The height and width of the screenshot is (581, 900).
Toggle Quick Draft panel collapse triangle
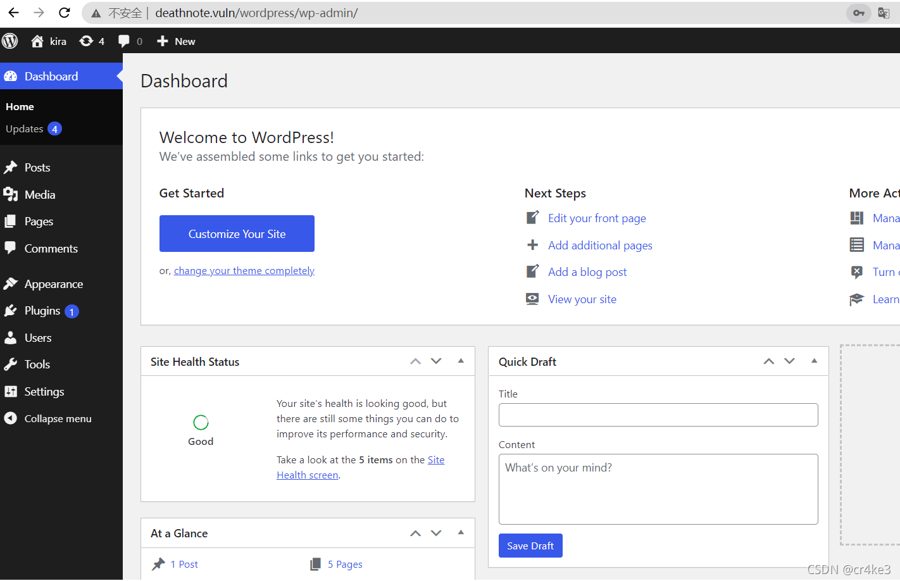(814, 361)
